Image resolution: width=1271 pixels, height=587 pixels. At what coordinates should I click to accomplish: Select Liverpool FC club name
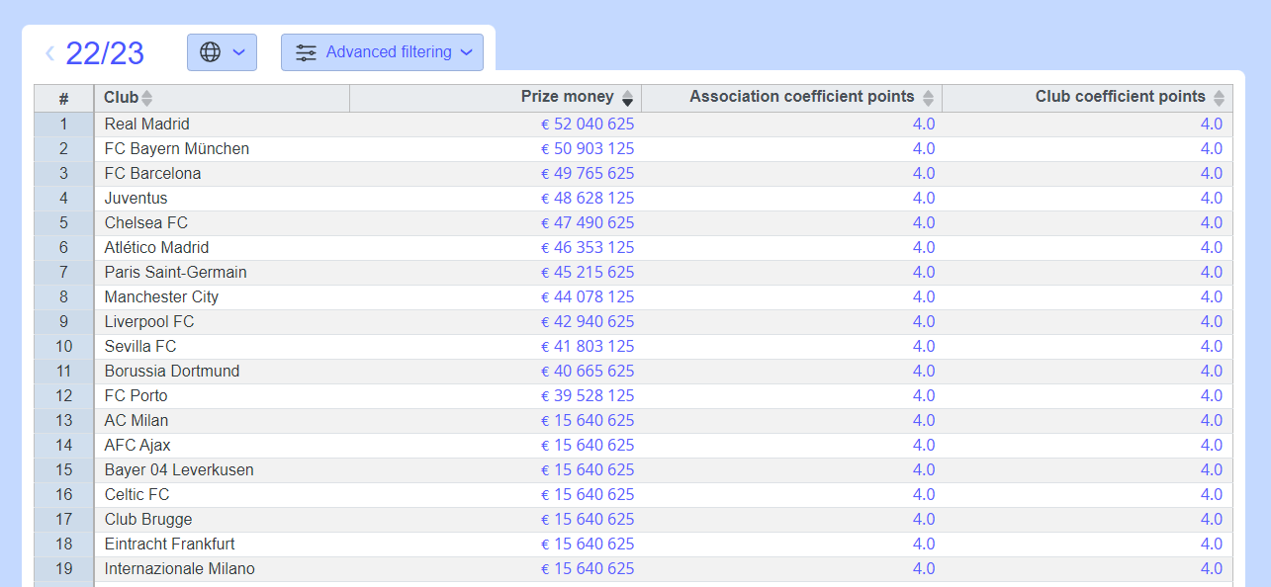(149, 322)
